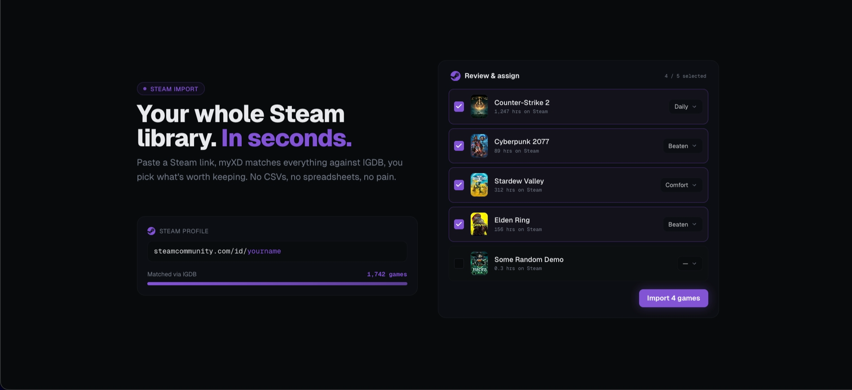Uncheck the Cyberpunk 2077 checkbox
The height and width of the screenshot is (390, 852).
click(x=459, y=146)
